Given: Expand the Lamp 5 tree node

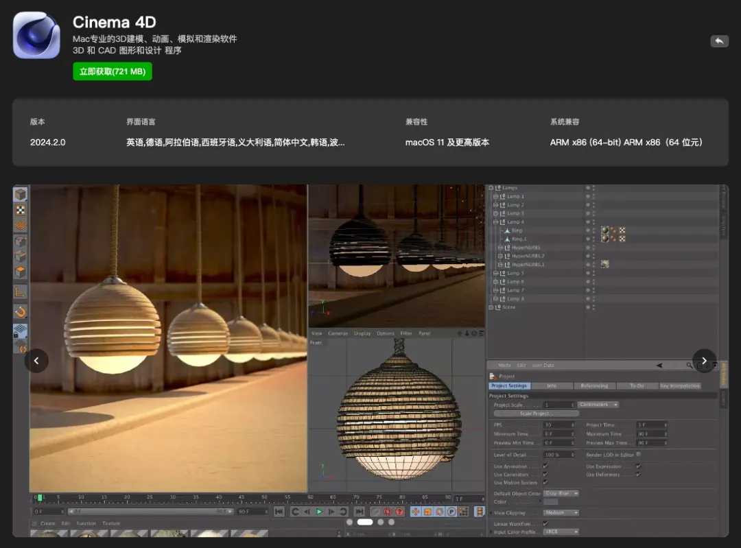Looking at the screenshot, I should click(x=496, y=273).
